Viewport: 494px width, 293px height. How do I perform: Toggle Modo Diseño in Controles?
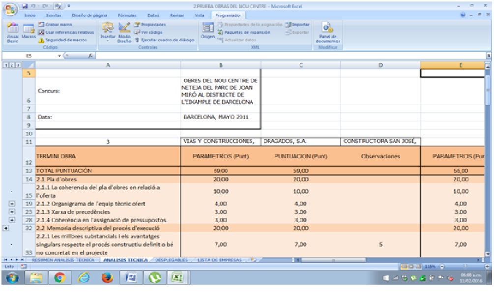click(x=124, y=32)
